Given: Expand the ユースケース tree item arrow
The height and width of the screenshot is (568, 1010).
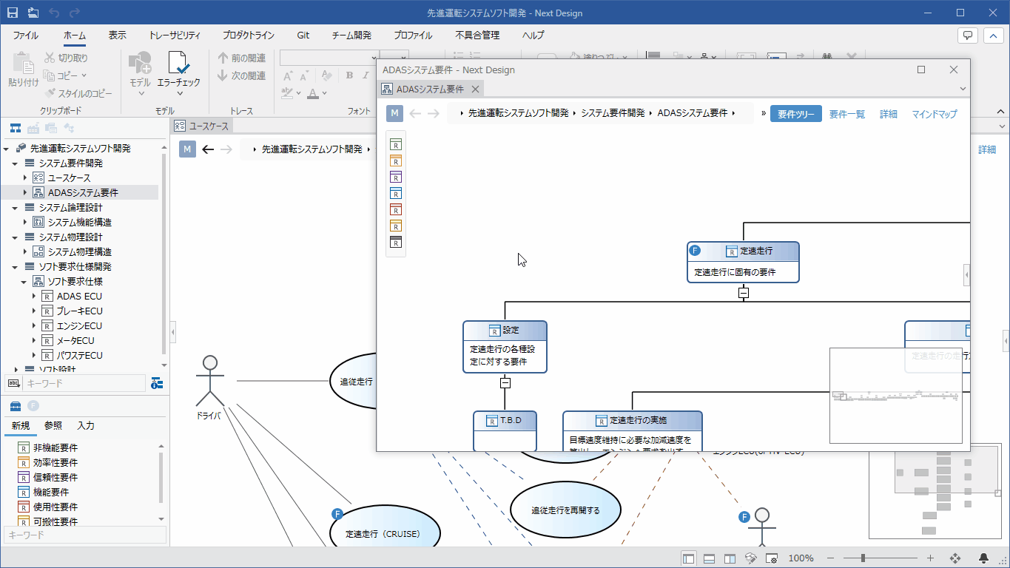Looking at the screenshot, I should 24,177.
